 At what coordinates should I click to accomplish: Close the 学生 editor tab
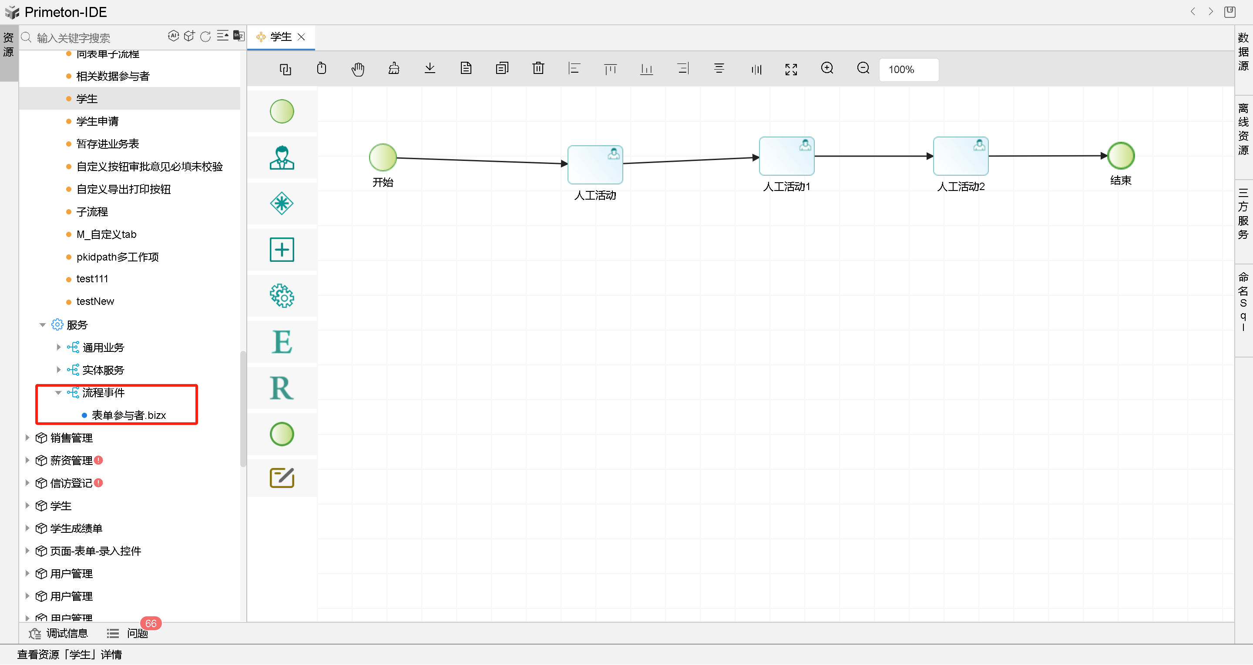301,37
